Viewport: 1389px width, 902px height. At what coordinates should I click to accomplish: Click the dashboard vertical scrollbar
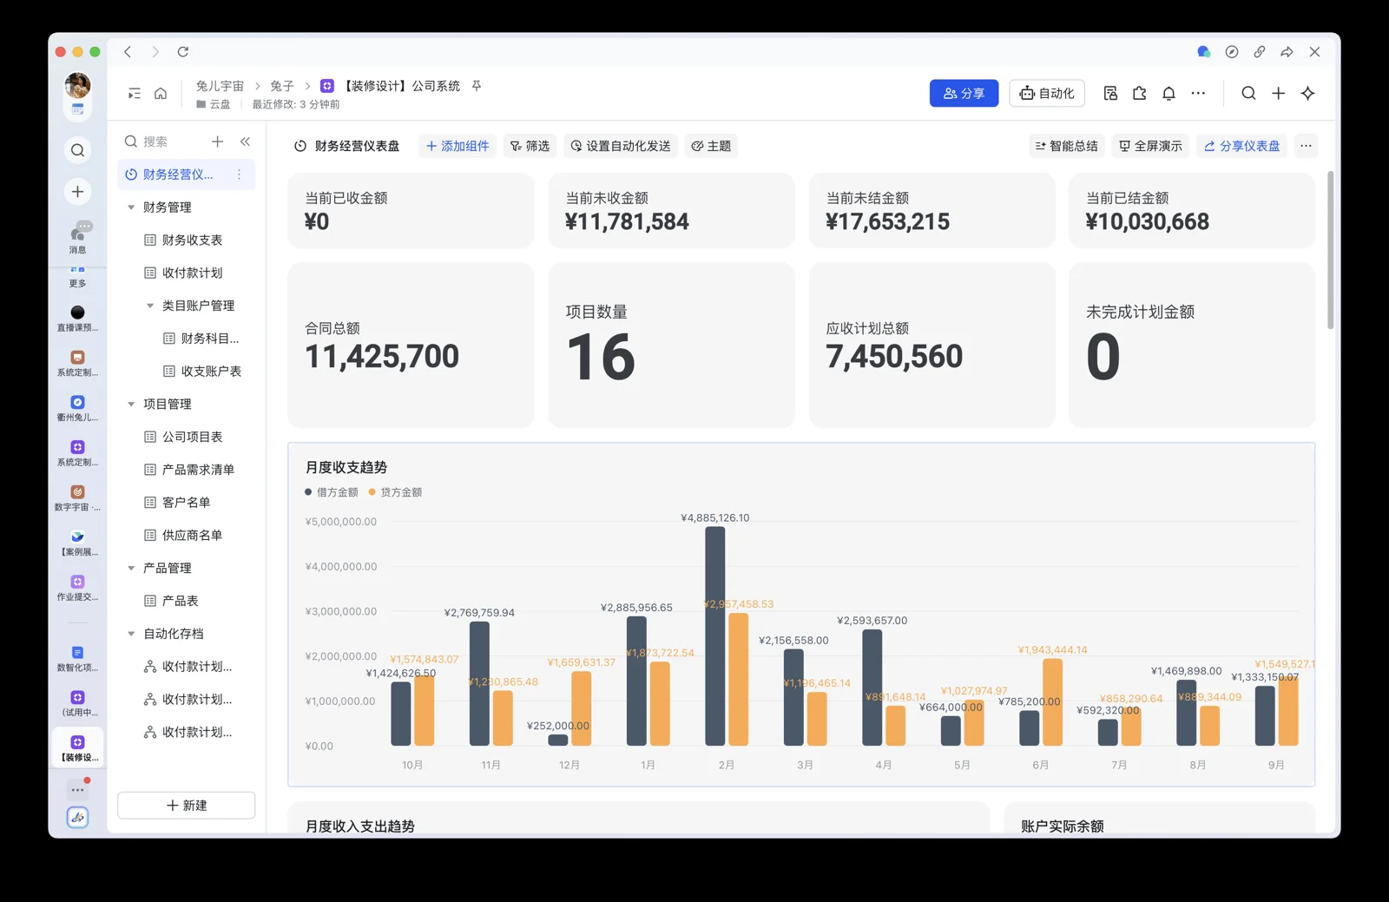pos(1330,250)
